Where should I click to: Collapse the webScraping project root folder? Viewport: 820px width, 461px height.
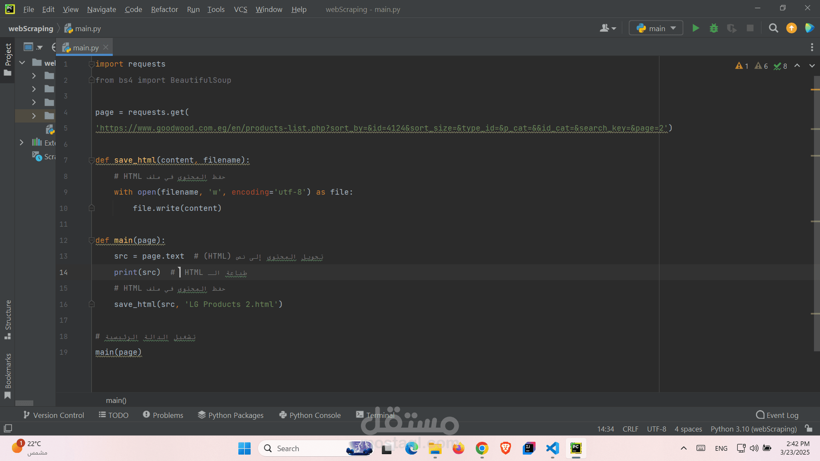tap(22, 63)
